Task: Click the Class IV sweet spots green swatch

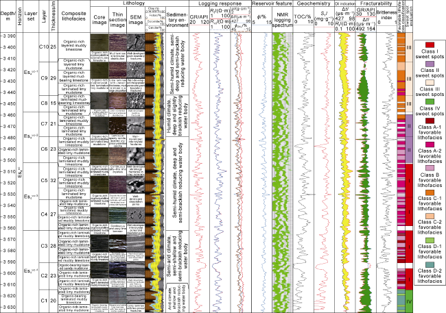Action: pos(430,101)
